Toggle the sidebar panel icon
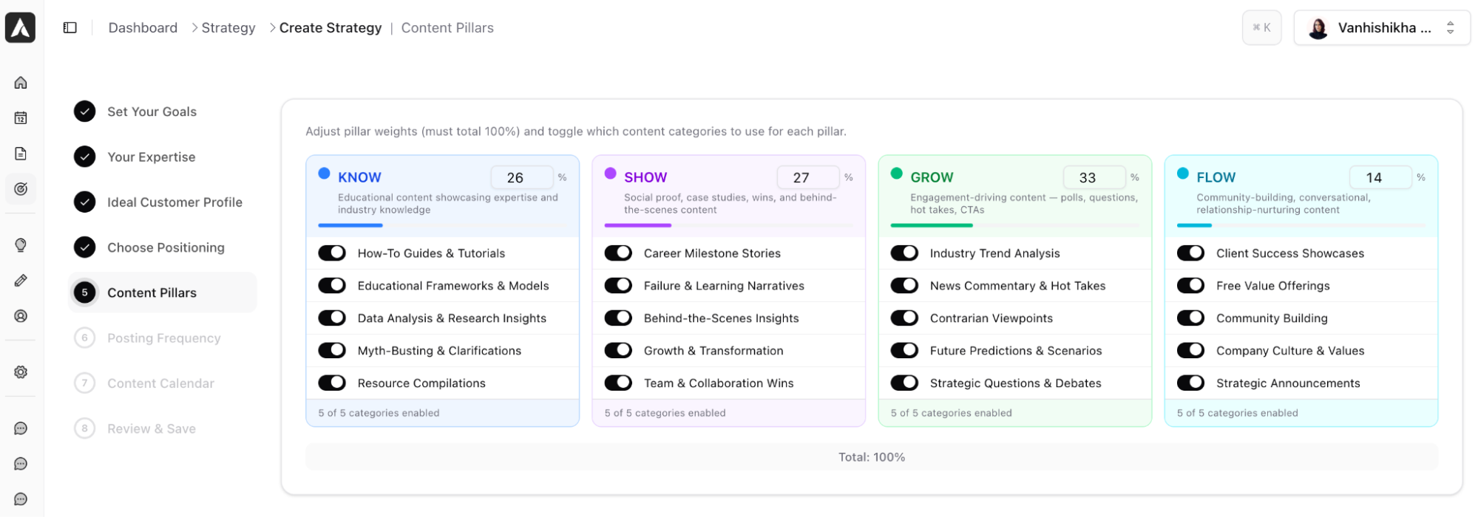Image resolution: width=1478 pixels, height=517 pixels. pyautogui.click(x=70, y=28)
